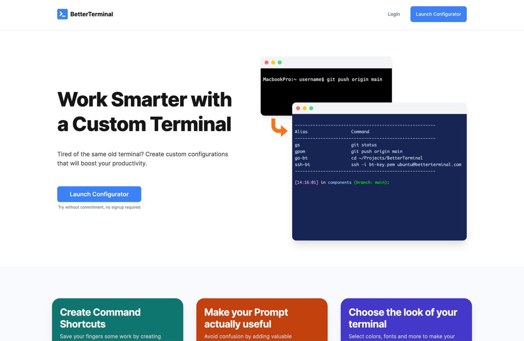The image size is (524, 341).
Task: Click 'Try without commitment, no signup required' text
Action: pos(99,207)
